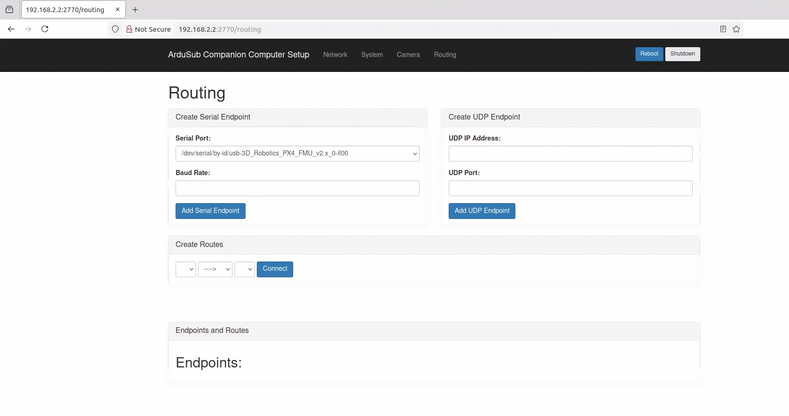Screen dimensions: 789x416
Task: Open the route direction arrow dropdown
Action: [x=215, y=269]
